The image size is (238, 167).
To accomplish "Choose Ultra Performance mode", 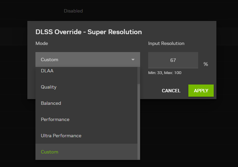I will click(x=86, y=136).
